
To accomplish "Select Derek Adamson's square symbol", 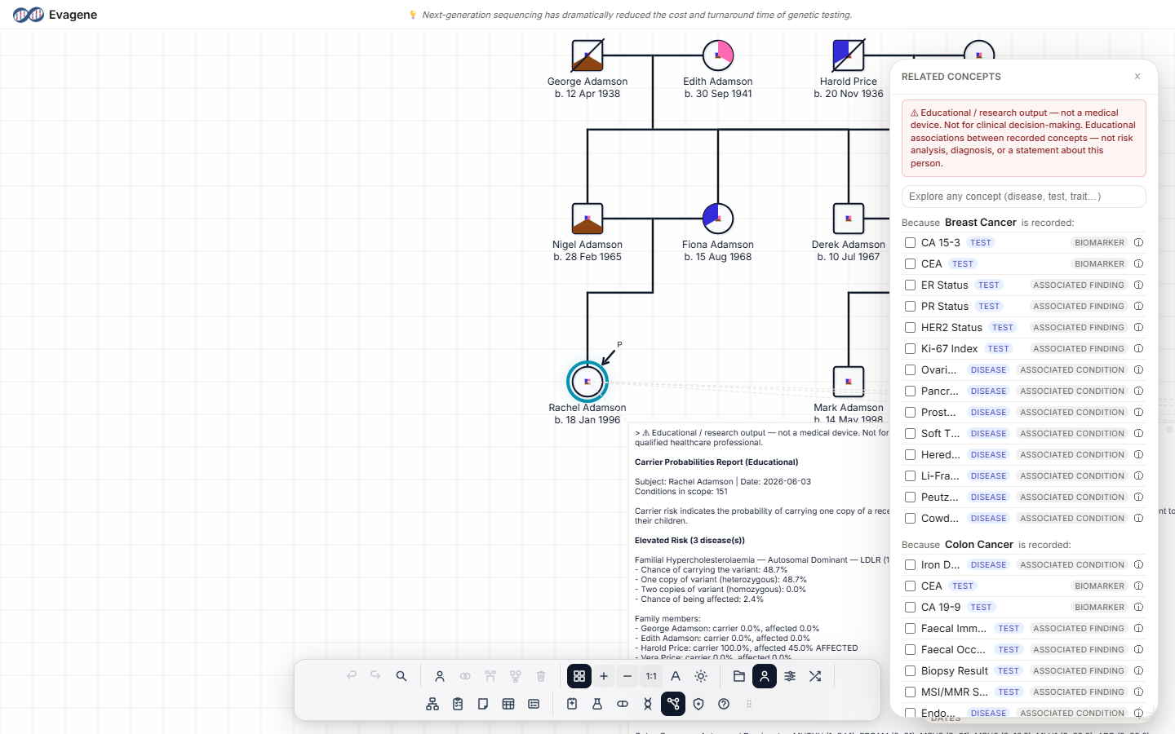I will click(x=849, y=219).
